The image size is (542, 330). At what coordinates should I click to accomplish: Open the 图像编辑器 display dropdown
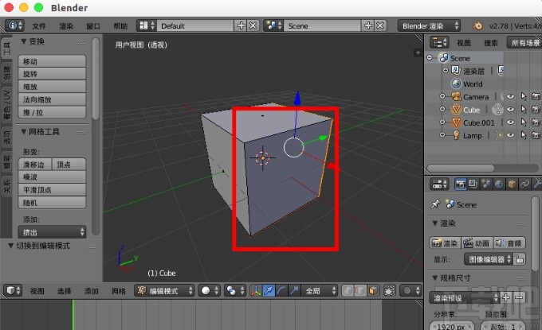coord(489,259)
